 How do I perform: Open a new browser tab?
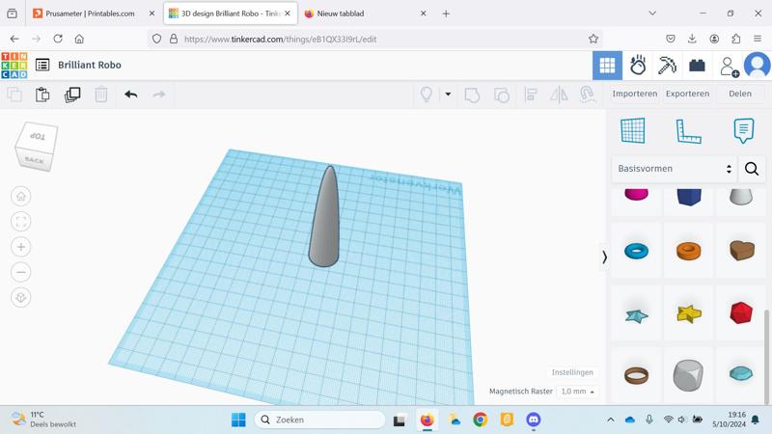point(446,14)
